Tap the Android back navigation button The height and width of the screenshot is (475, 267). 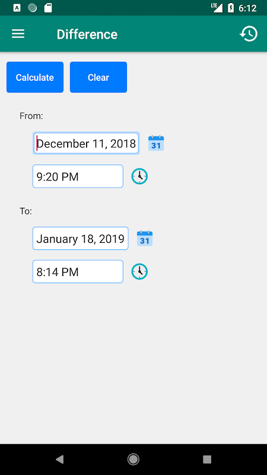click(x=60, y=460)
